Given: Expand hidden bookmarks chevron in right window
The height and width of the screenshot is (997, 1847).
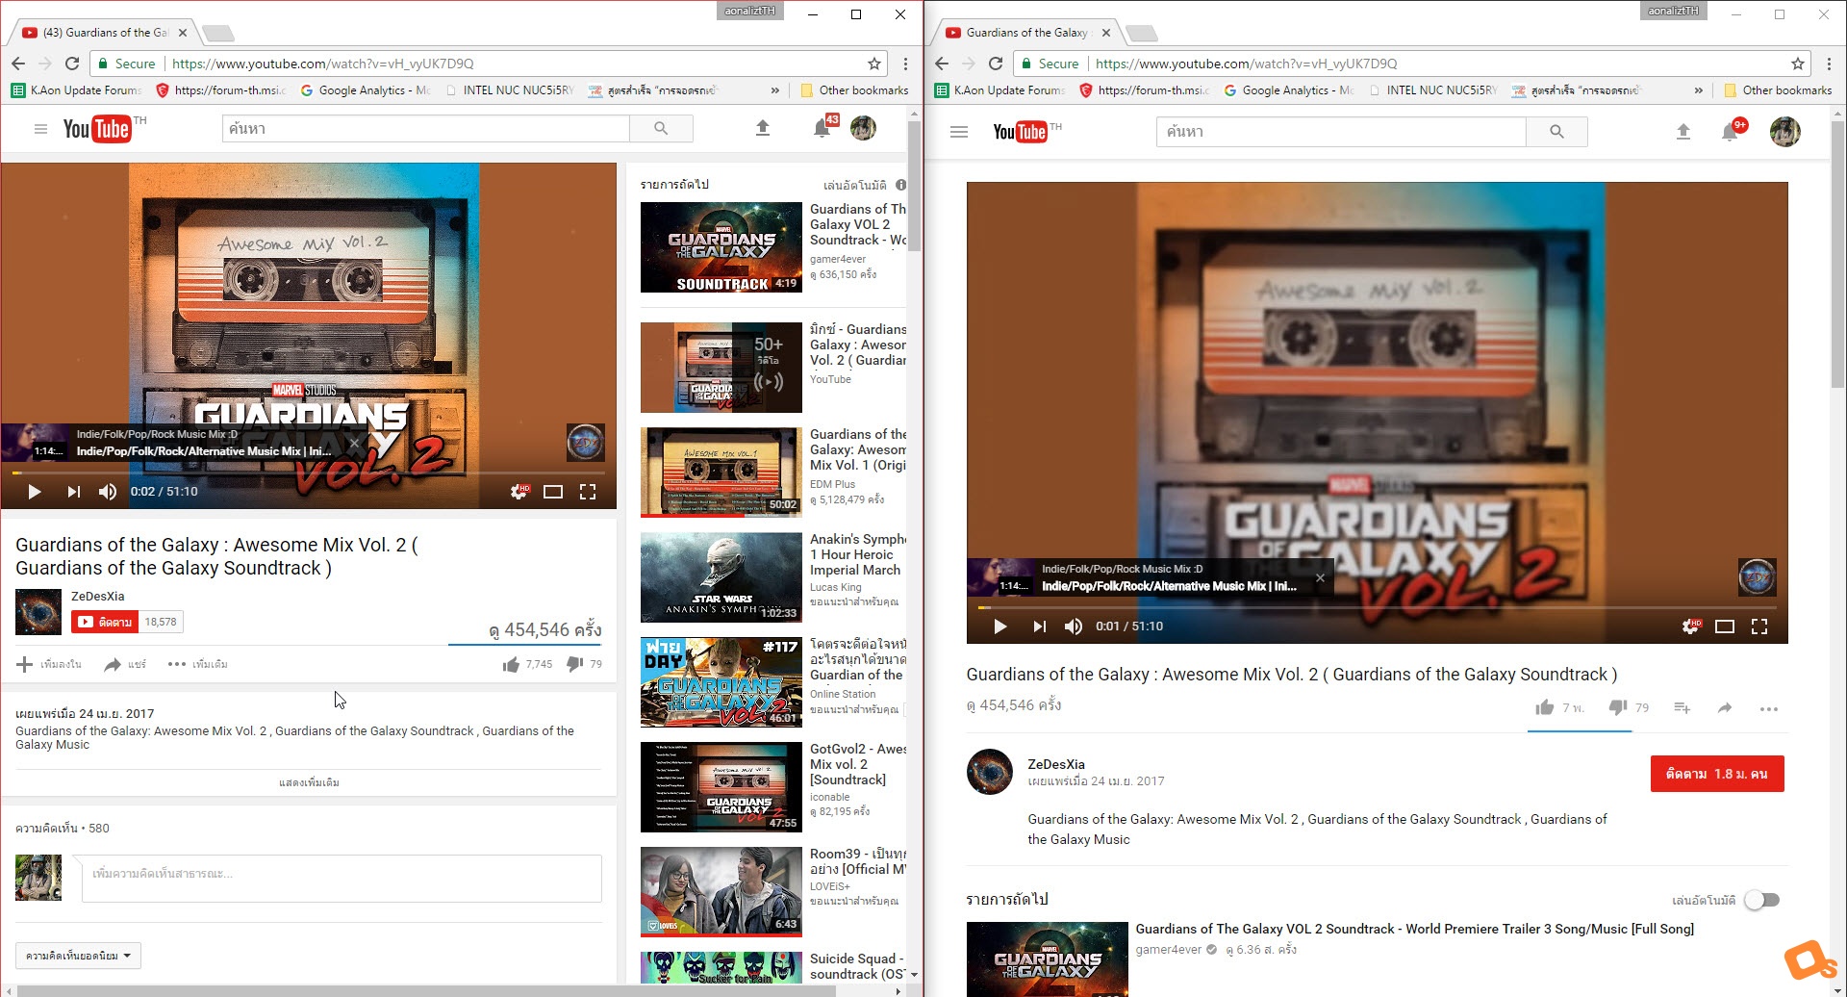Looking at the screenshot, I should [1699, 90].
